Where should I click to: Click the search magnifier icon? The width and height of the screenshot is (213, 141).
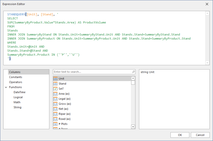pyautogui.click(x=133, y=72)
